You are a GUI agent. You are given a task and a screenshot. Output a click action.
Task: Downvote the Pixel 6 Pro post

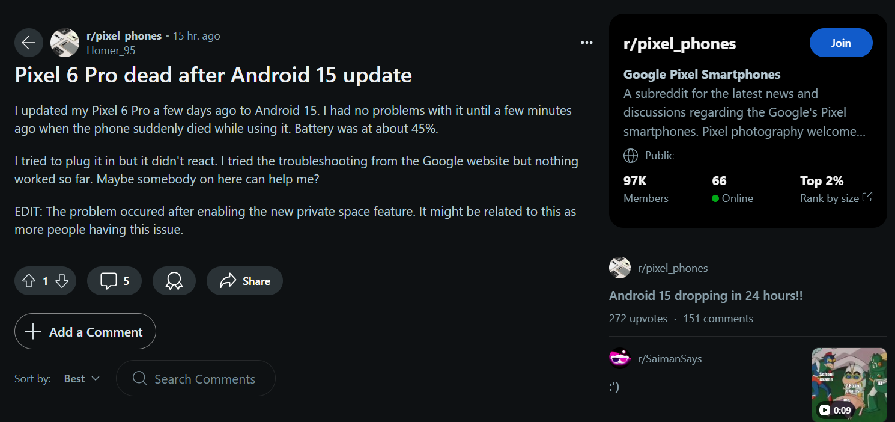coord(62,281)
